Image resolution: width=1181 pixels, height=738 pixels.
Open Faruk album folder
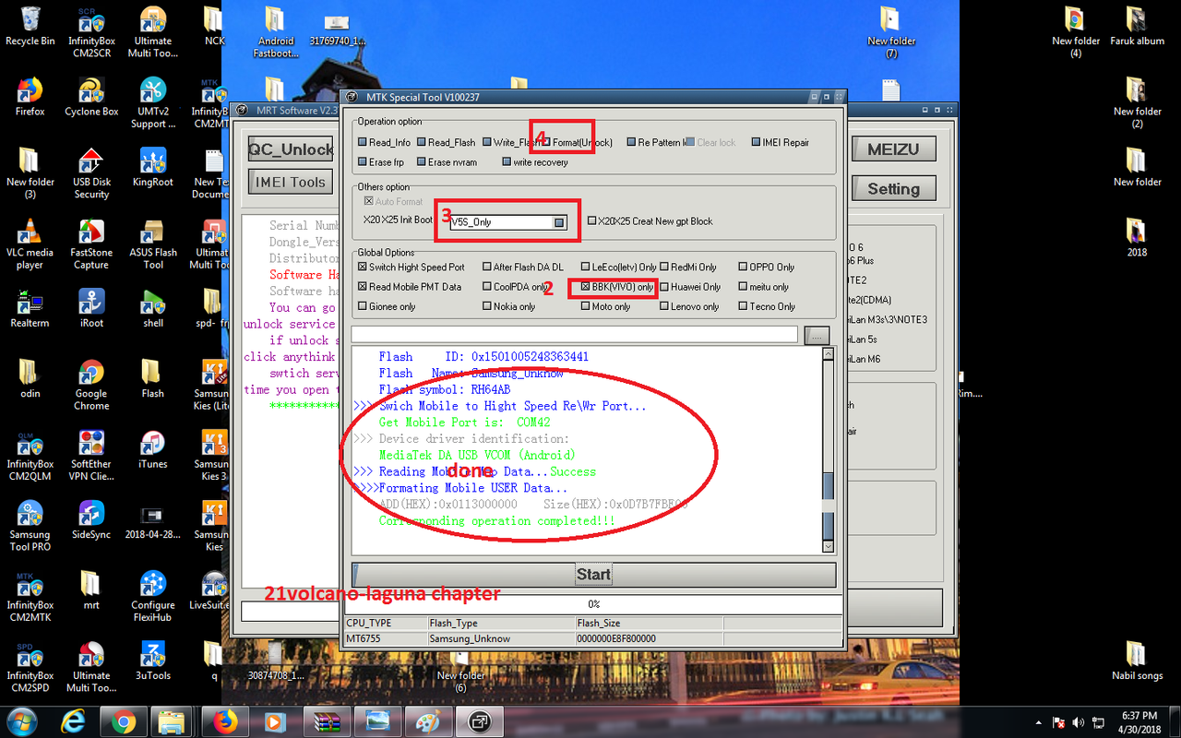(1137, 26)
